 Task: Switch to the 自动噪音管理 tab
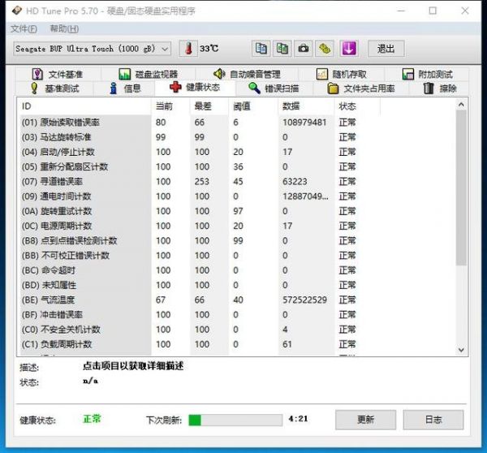(x=247, y=74)
